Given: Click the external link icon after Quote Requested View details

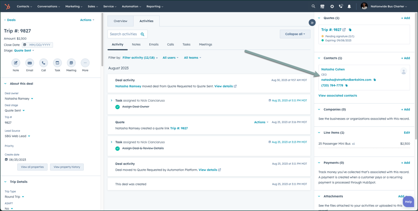Looking at the screenshot, I should click(219, 170).
